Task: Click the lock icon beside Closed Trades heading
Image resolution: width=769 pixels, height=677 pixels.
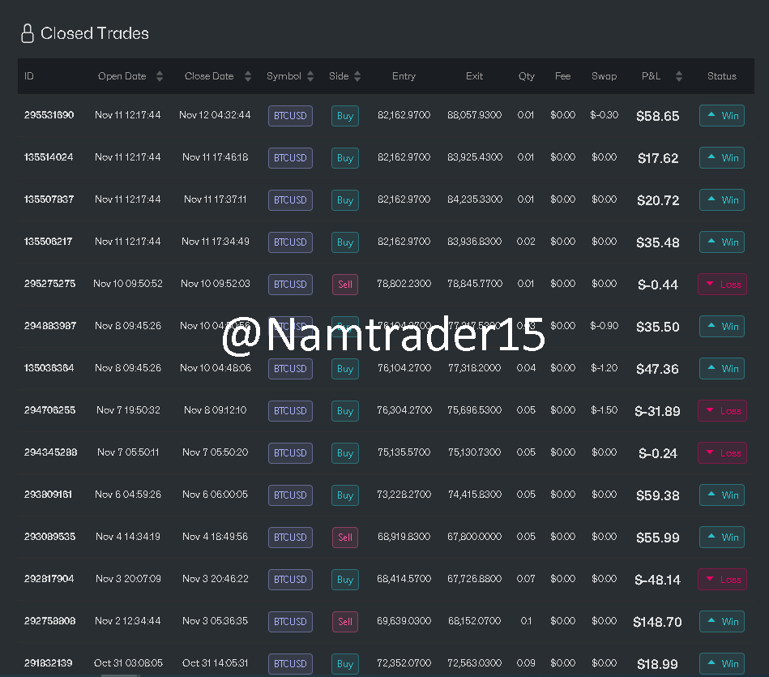Action: click(28, 34)
